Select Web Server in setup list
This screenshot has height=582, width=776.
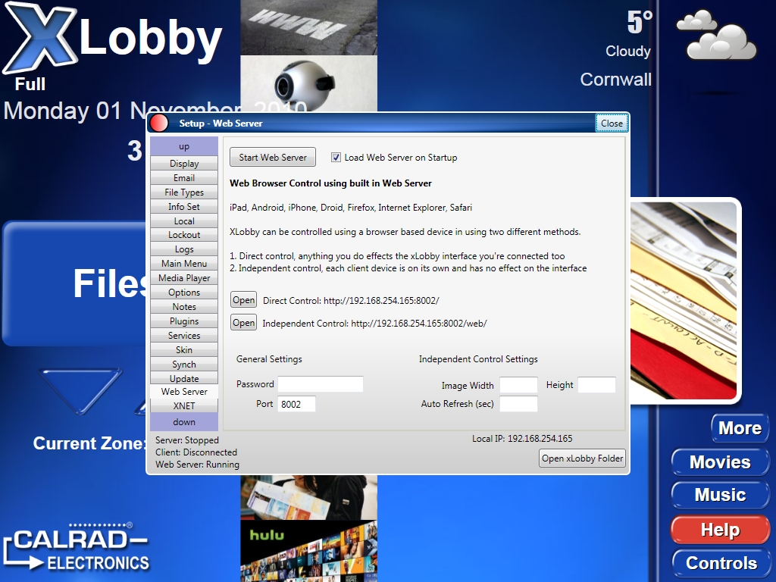point(184,392)
